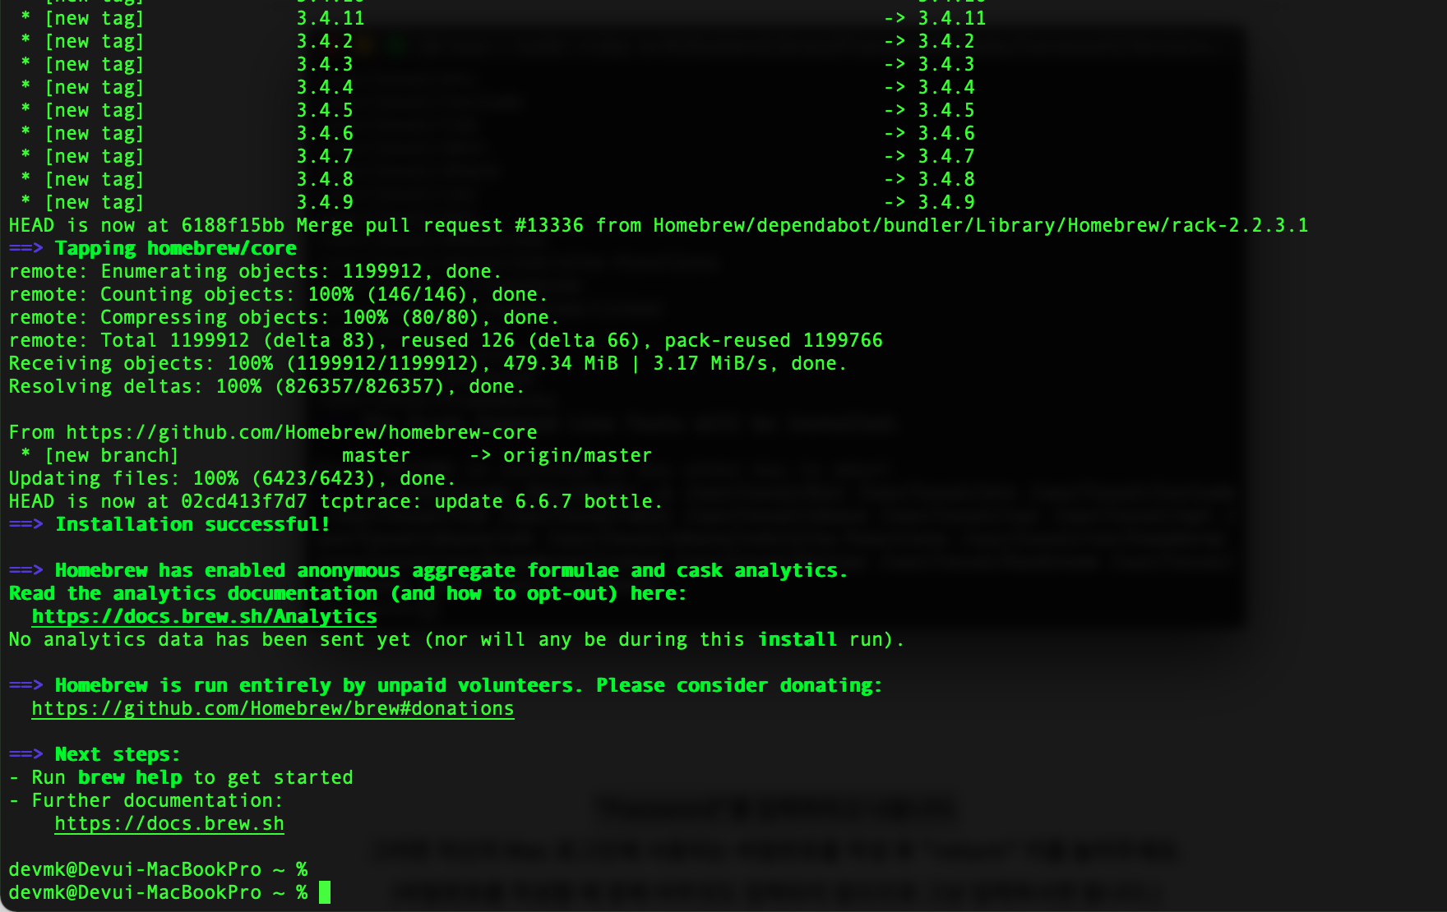Click the 'Read the analytics documentation' line
The width and height of the screenshot is (1447, 912).
point(347,593)
